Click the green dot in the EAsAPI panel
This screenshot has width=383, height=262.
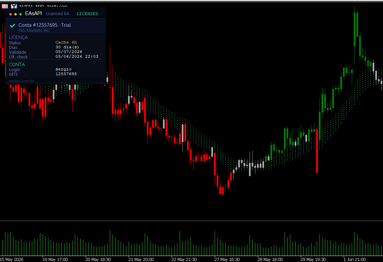20,14
